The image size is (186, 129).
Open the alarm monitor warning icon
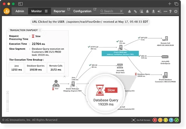coord(141,11)
